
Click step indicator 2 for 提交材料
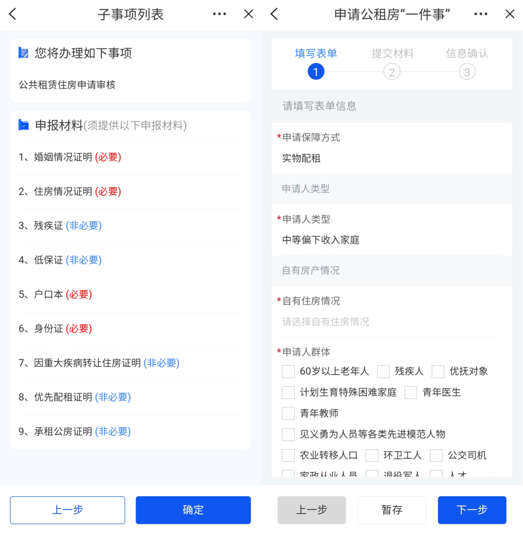[392, 72]
